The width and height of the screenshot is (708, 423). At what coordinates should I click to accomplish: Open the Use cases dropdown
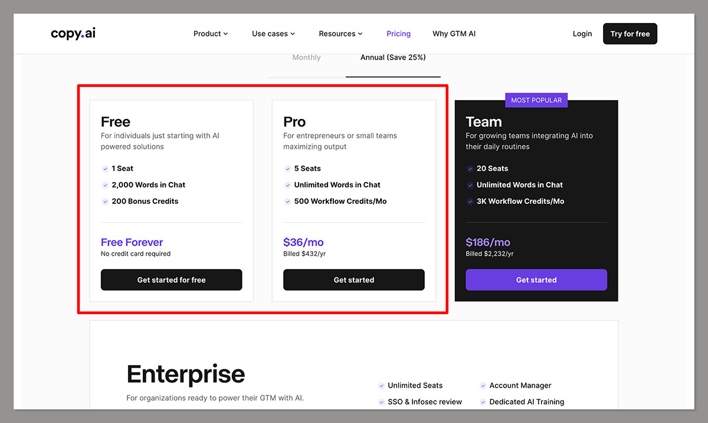point(273,34)
